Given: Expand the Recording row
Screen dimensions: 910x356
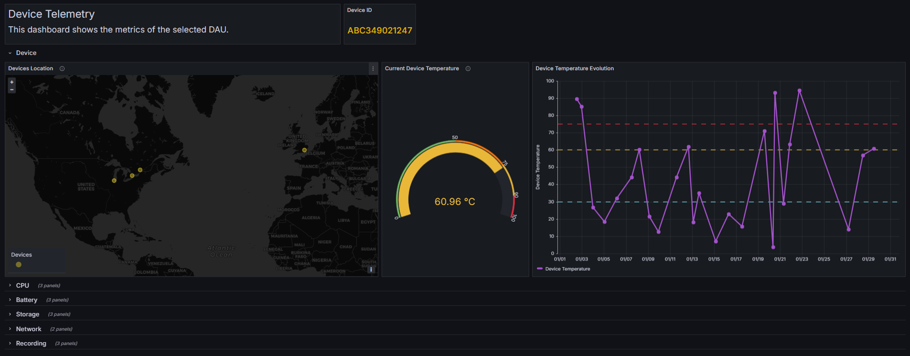Looking at the screenshot, I should pos(31,343).
